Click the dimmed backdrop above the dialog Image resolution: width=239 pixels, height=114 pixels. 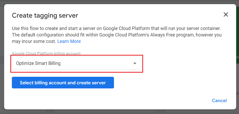coord(119,2)
